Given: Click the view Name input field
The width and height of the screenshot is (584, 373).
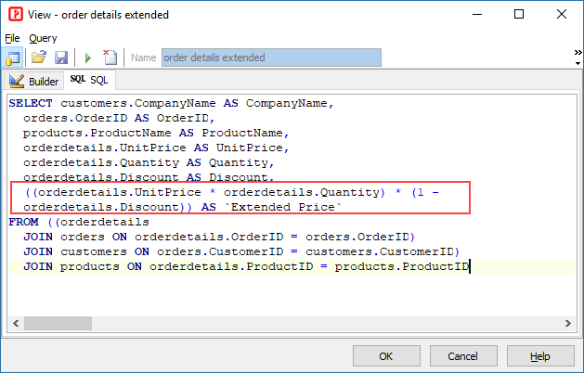Looking at the screenshot, I should pos(271,58).
